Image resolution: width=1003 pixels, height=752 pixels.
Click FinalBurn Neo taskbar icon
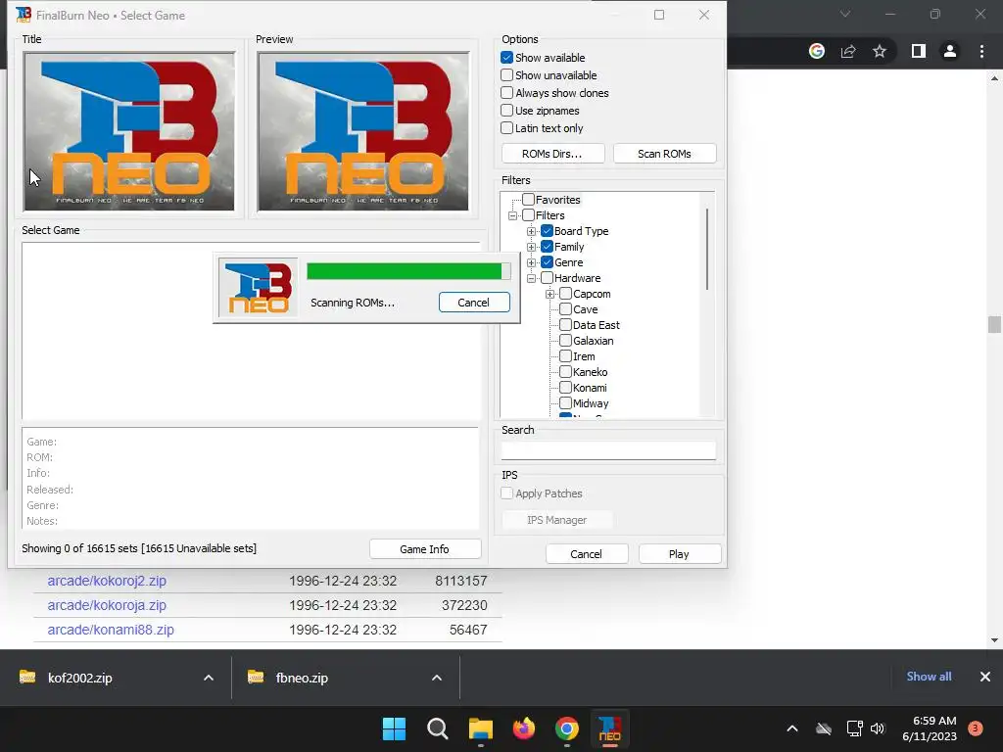[x=609, y=728]
